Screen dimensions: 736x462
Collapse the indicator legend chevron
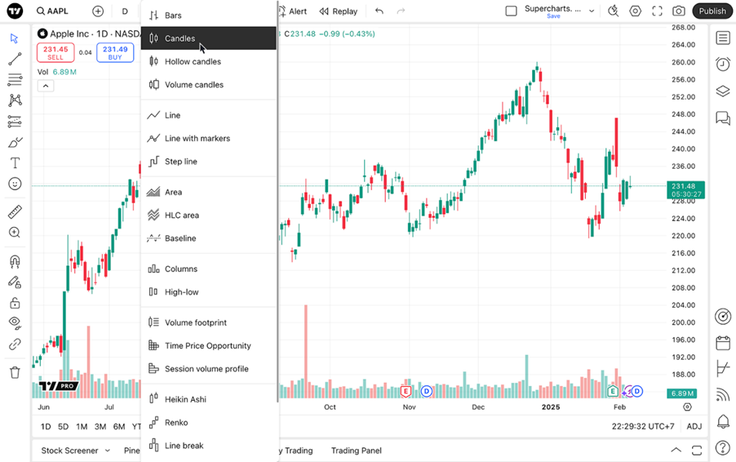tap(46, 86)
